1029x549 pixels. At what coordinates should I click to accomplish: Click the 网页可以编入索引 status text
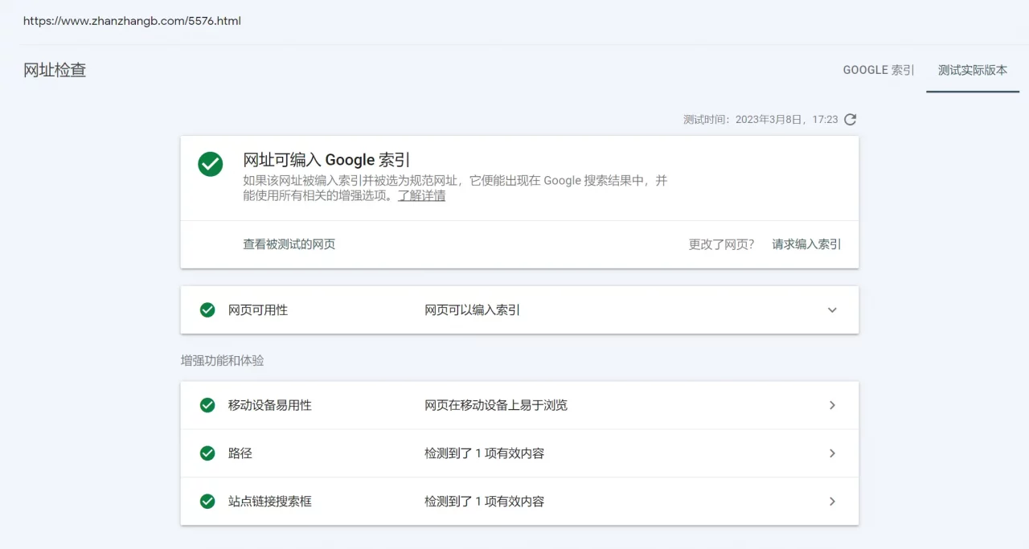(x=473, y=310)
